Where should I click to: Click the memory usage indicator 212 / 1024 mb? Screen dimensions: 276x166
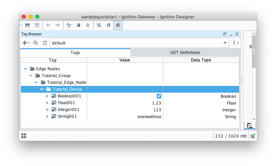231,136
